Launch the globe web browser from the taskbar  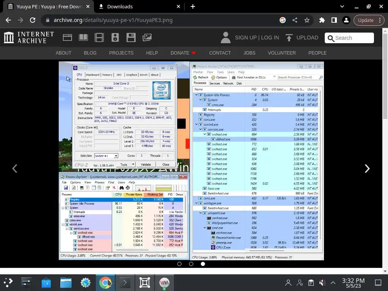click(86, 282)
